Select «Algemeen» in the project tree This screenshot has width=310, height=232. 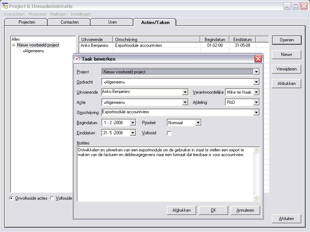pos(33,51)
